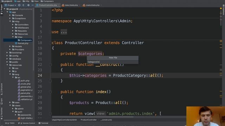Screen dimensions: 225x126
Task: Select the Composers folder in tree
Action: coord(25,40)
